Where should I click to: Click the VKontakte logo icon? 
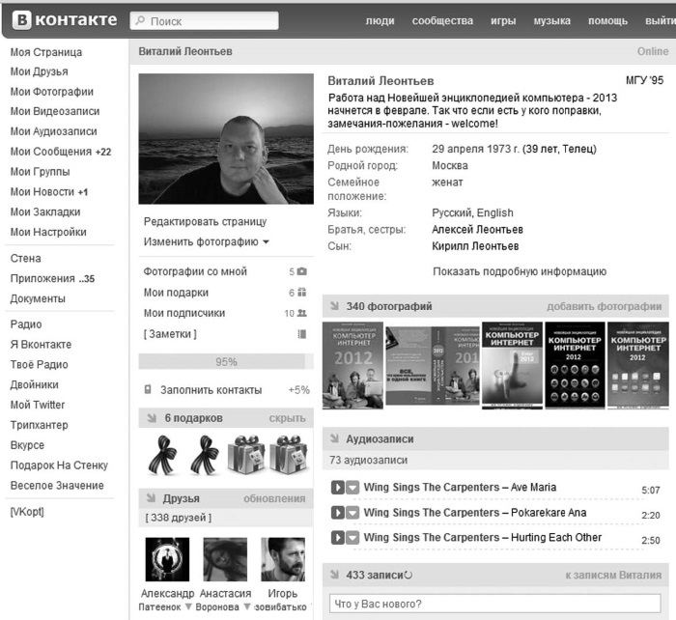click(x=21, y=20)
